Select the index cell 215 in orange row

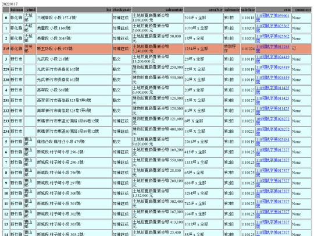click(x=6, y=48)
